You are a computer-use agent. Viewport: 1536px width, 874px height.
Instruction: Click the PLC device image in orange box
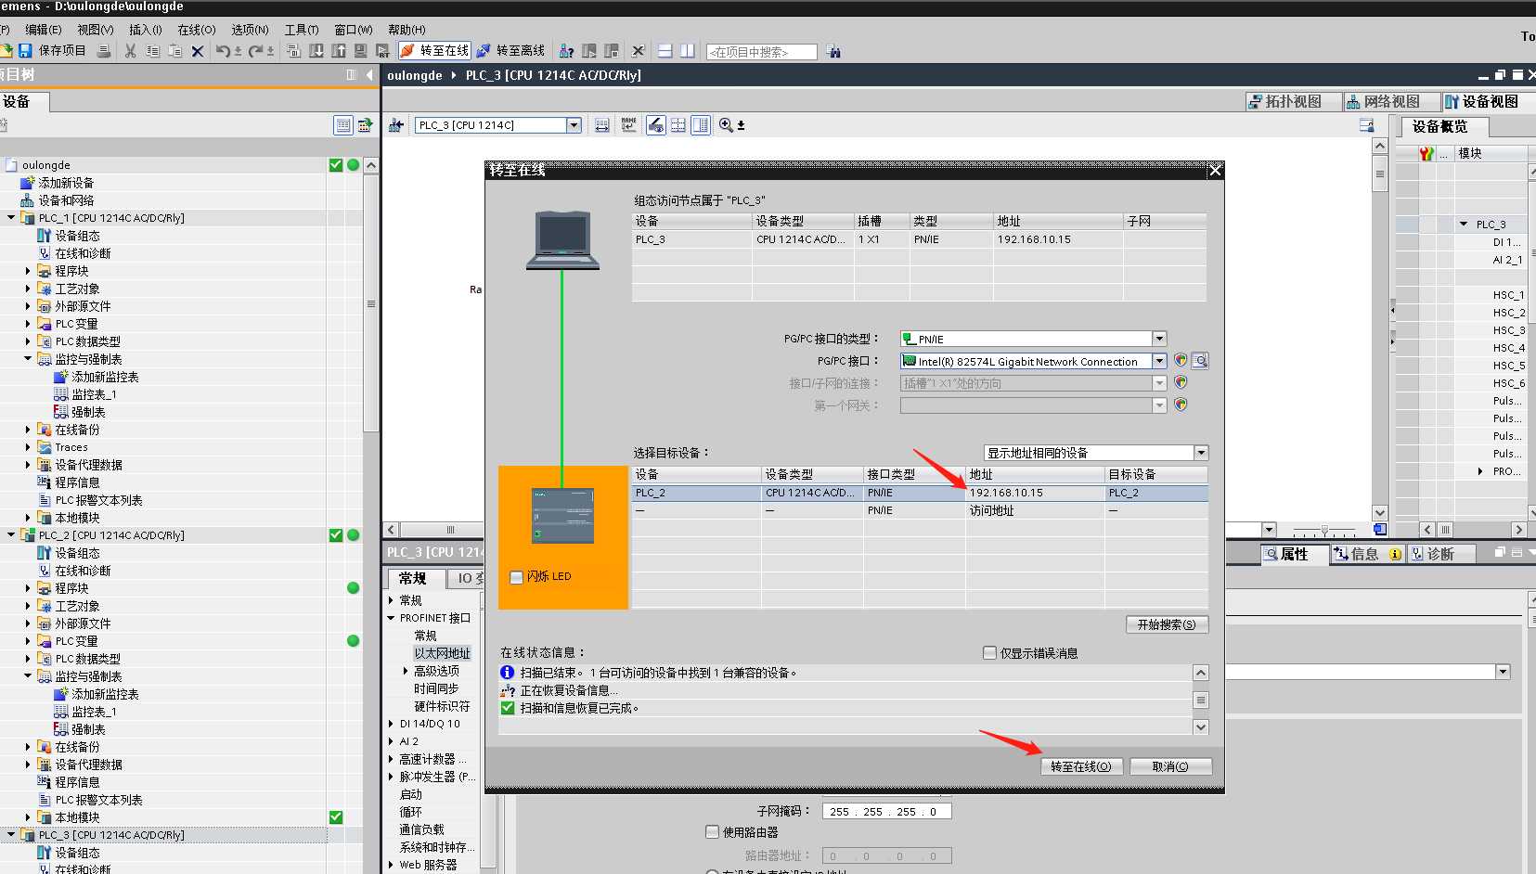(562, 515)
